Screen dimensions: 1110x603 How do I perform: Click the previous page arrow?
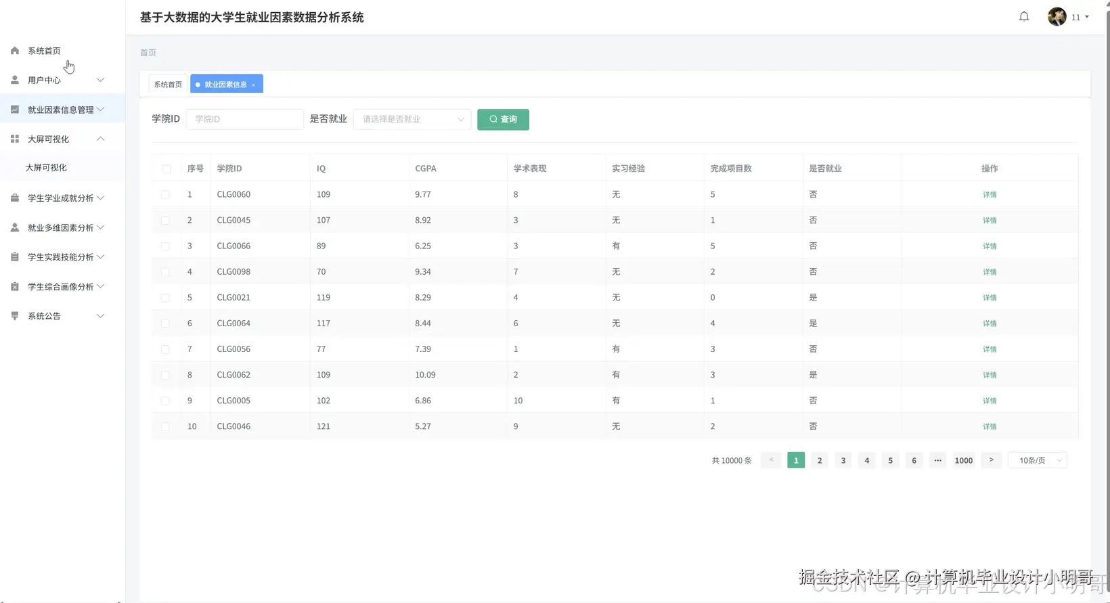coord(771,460)
